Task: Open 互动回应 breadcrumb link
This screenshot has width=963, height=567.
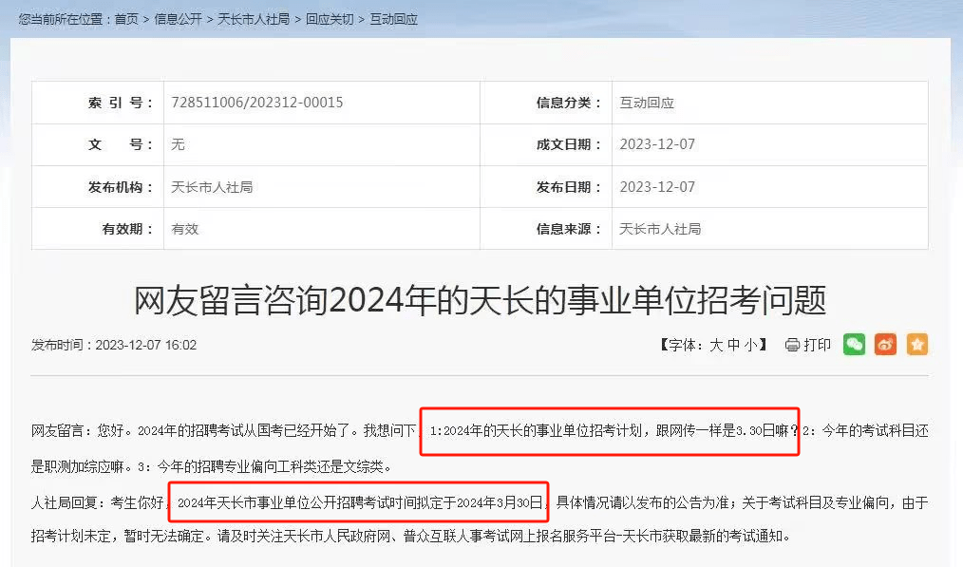Action: 393,19
